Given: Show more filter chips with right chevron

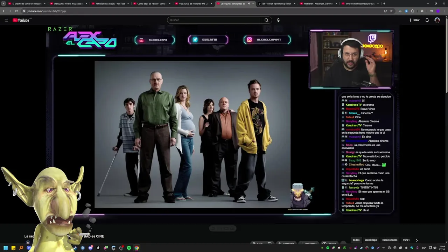Looking at the screenshot, I should click(x=416, y=240).
